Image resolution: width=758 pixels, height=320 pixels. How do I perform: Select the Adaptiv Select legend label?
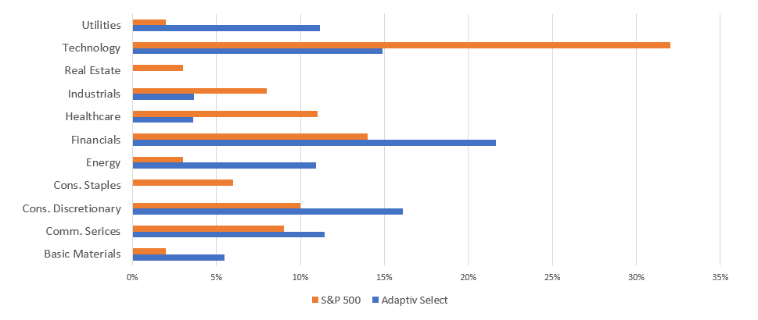pyautogui.click(x=415, y=300)
